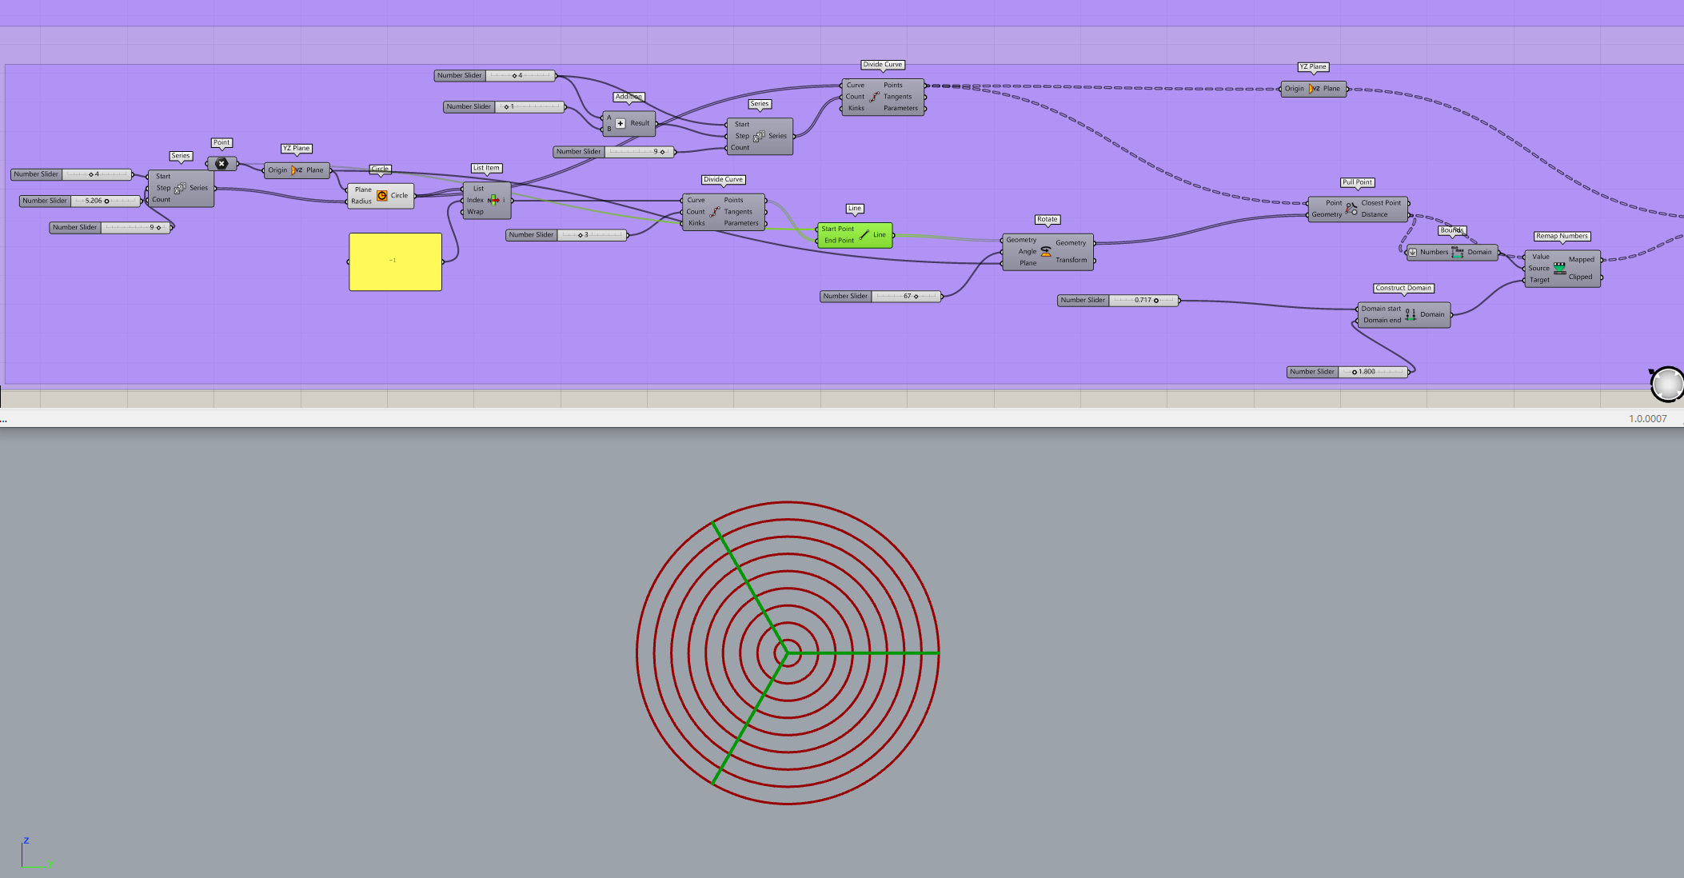Click the Wrap input on List Item
1684x878 pixels.
point(475,212)
